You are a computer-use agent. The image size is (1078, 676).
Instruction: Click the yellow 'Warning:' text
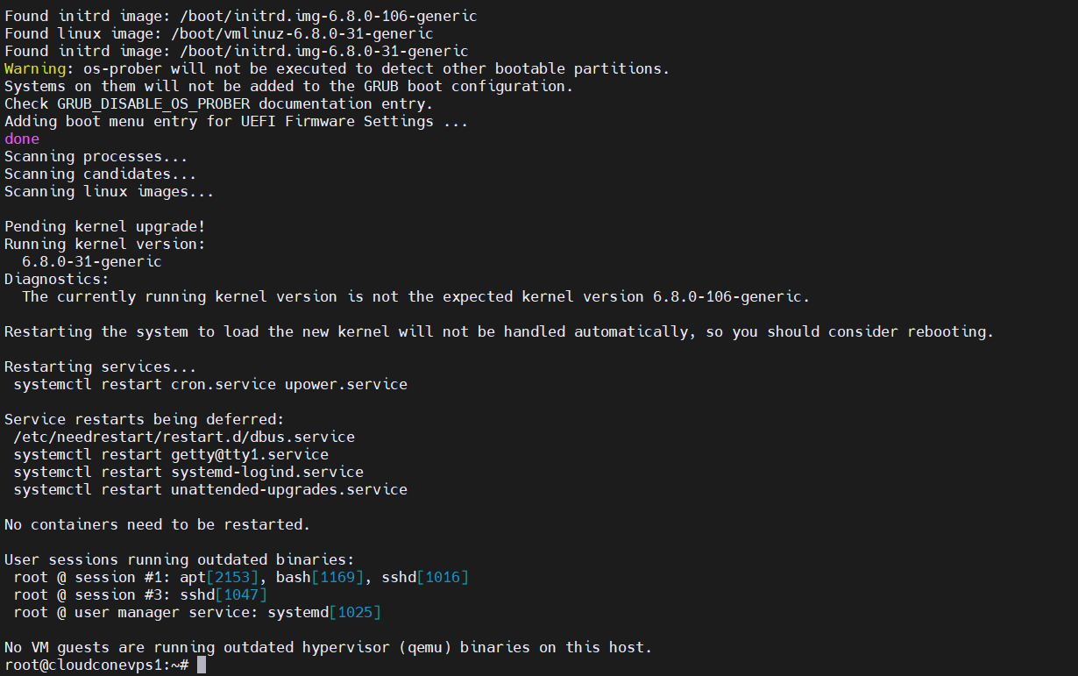point(35,68)
